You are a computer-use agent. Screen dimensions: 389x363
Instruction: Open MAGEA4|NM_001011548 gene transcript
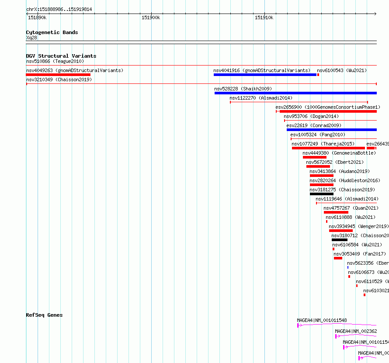337,325
